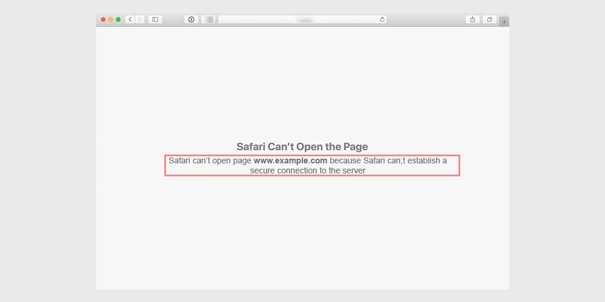Click 'secure connection to the server' text

(307, 170)
